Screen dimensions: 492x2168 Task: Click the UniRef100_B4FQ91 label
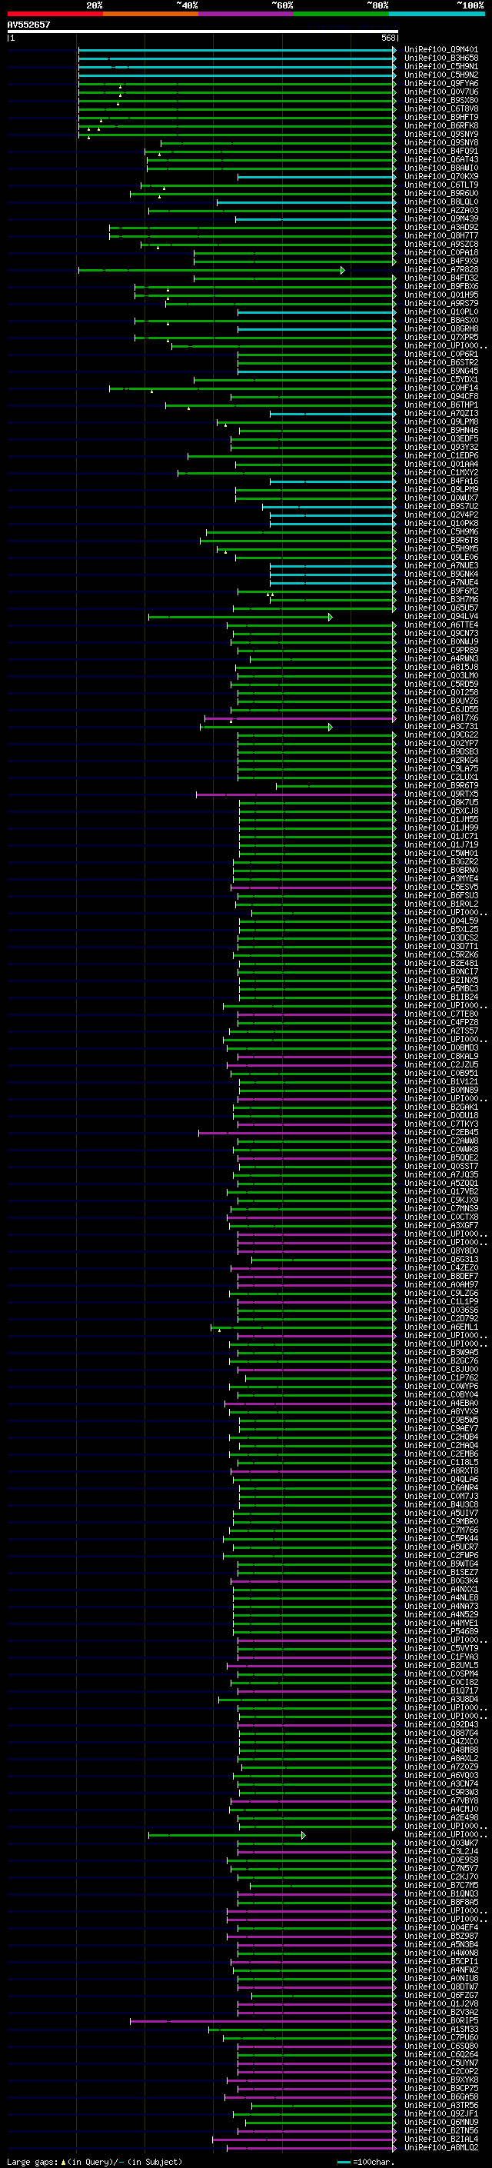coord(440,152)
